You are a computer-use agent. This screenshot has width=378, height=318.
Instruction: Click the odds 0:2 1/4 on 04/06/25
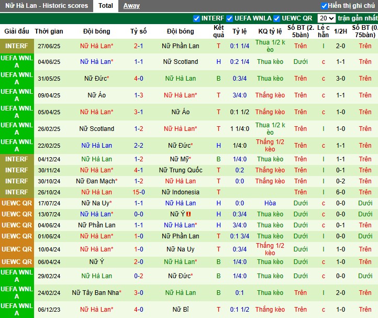pyautogui.click(x=239, y=62)
